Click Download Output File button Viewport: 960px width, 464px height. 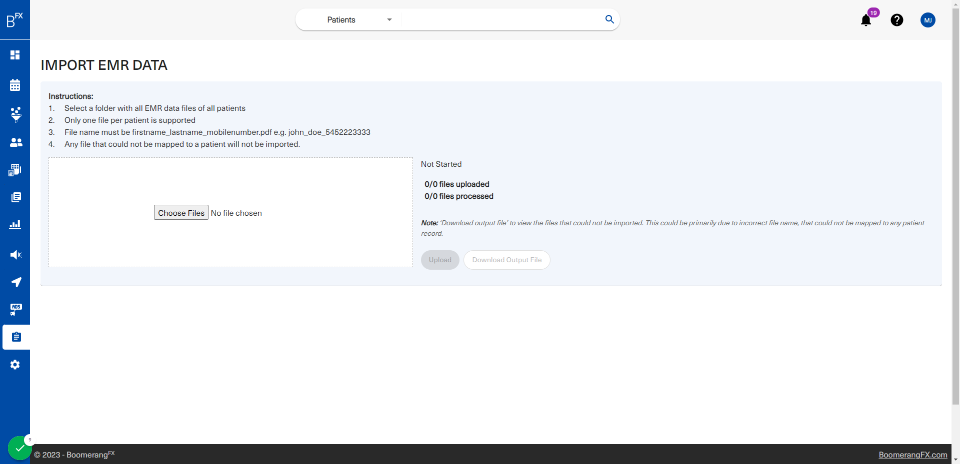(507, 260)
